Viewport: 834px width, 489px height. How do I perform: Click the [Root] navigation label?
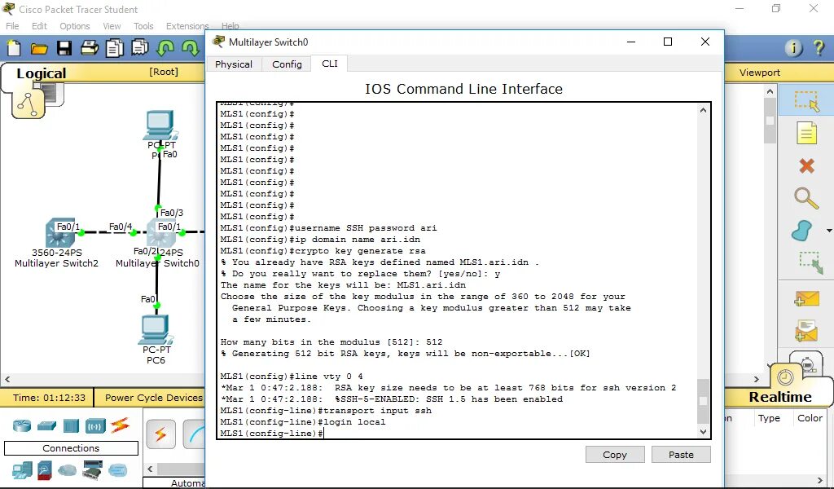click(163, 72)
